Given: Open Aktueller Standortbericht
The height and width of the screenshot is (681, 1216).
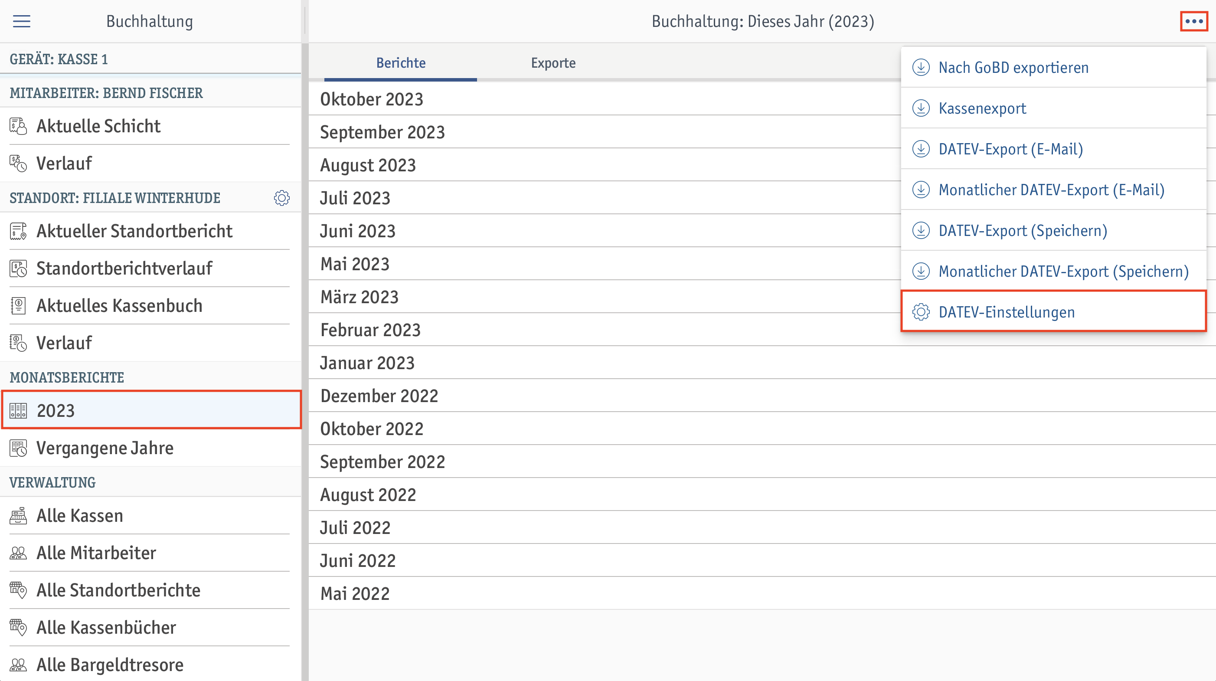Looking at the screenshot, I should click(x=150, y=231).
